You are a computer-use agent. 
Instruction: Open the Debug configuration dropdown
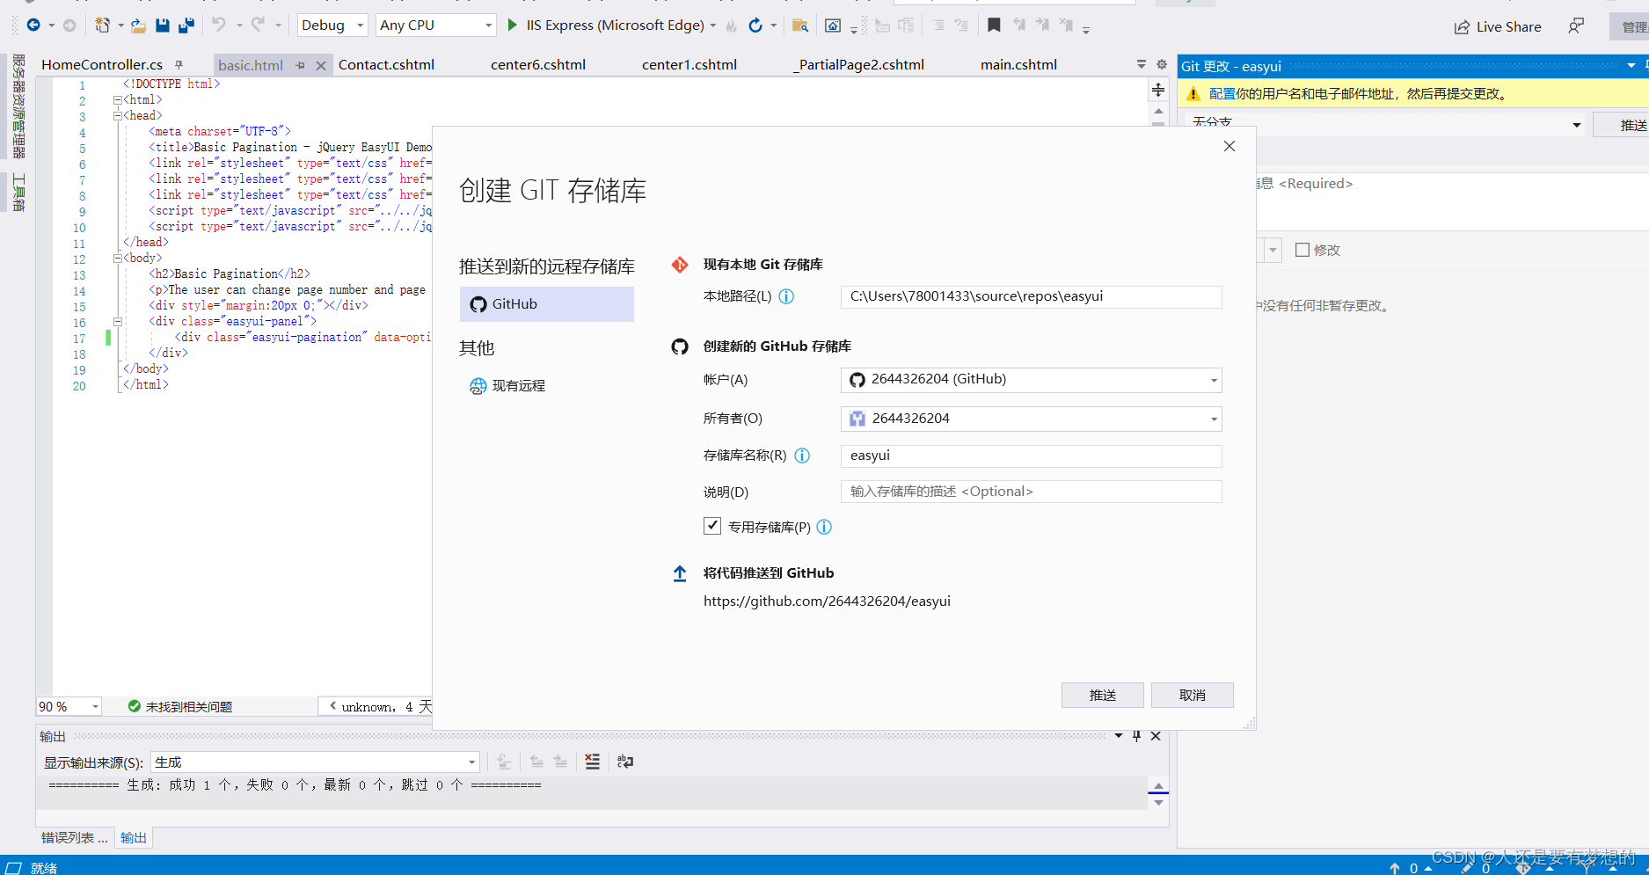pyautogui.click(x=332, y=25)
